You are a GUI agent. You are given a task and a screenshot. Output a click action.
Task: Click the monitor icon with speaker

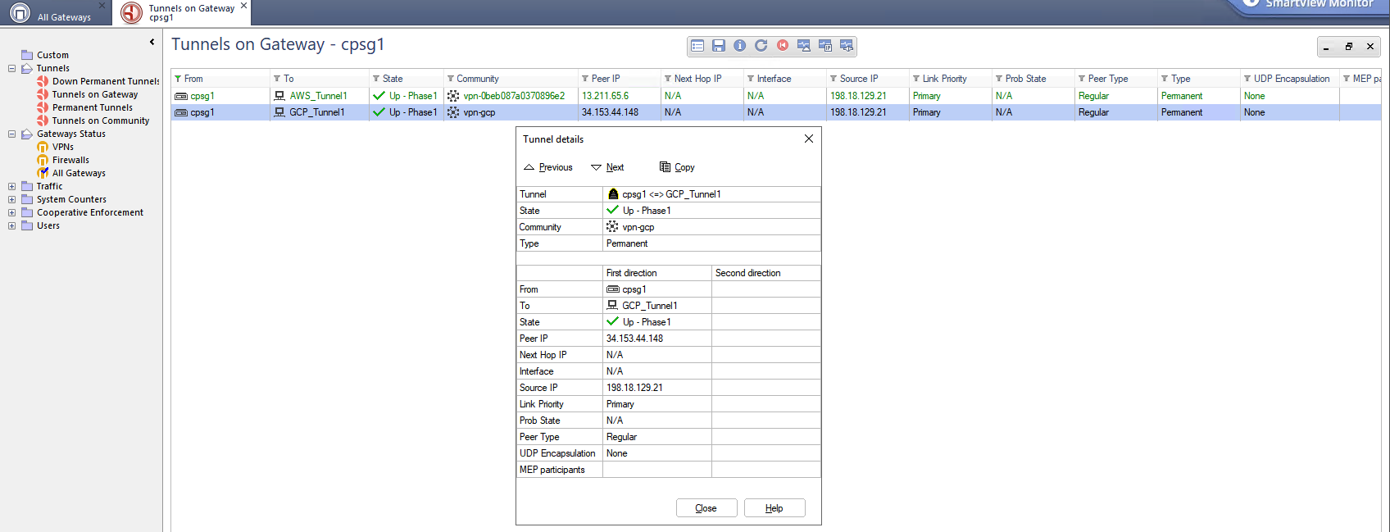pyautogui.click(x=847, y=46)
